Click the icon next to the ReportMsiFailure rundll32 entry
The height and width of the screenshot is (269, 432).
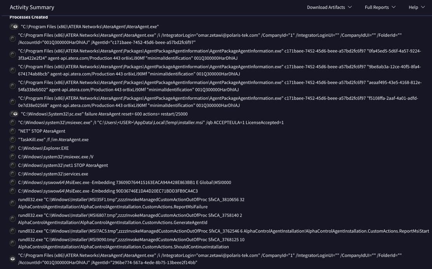[x=13, y=203]
